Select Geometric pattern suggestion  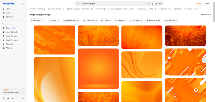(x=191, y=9)
